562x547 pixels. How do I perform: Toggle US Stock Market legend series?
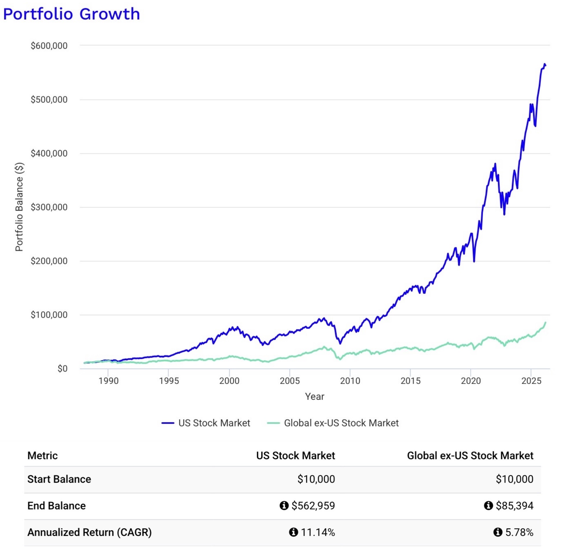pyautogui.click(x=206, y=423)
